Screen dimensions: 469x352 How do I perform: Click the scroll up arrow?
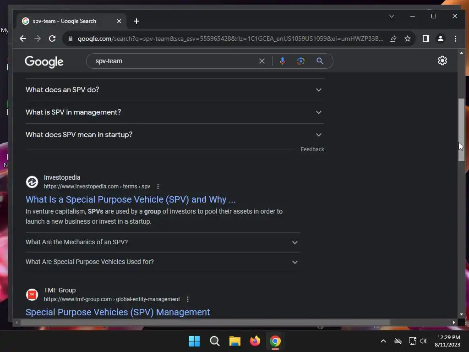pos(461,53)
